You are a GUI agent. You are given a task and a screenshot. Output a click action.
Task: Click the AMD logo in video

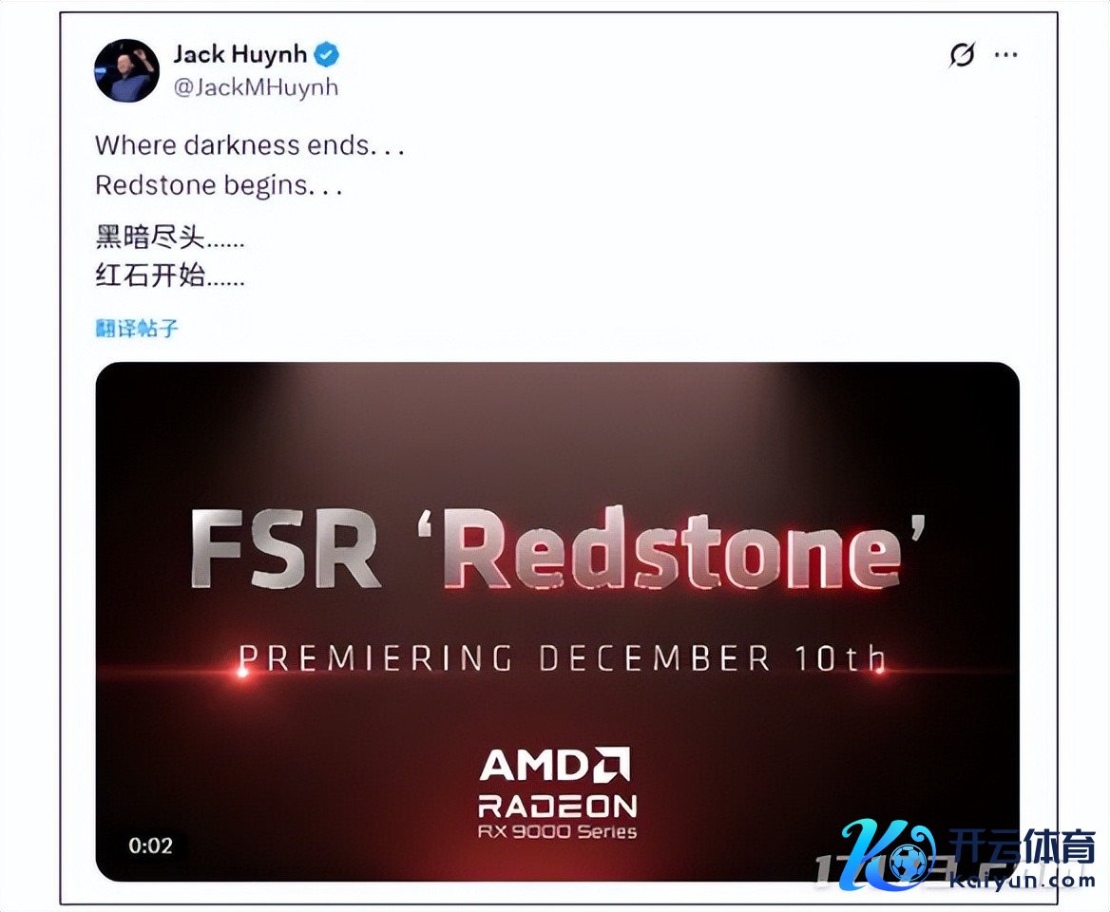point(555,764)
